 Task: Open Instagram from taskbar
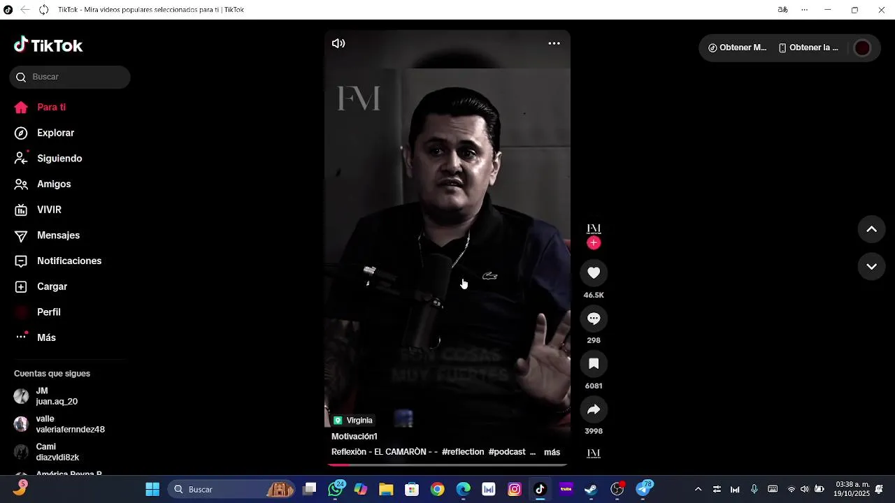(x=515, y=489)
